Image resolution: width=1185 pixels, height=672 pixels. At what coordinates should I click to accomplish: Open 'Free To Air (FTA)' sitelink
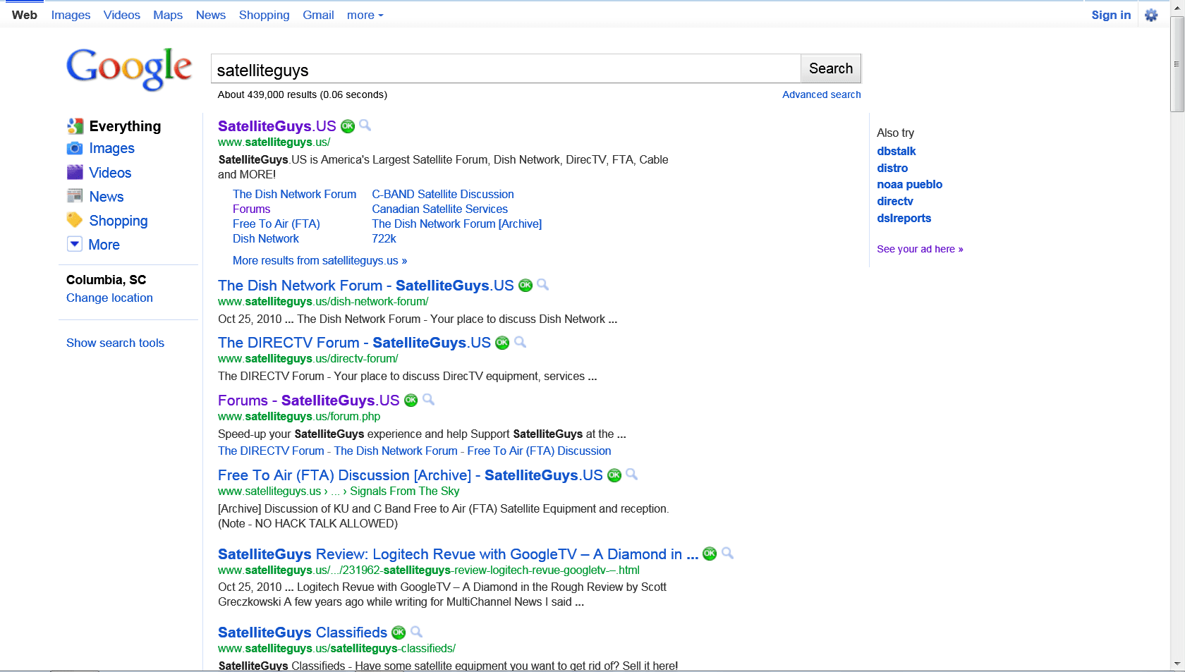276,224
